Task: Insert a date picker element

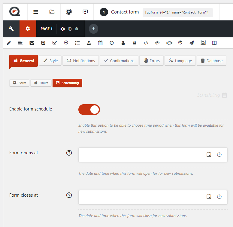Action: 100,43
